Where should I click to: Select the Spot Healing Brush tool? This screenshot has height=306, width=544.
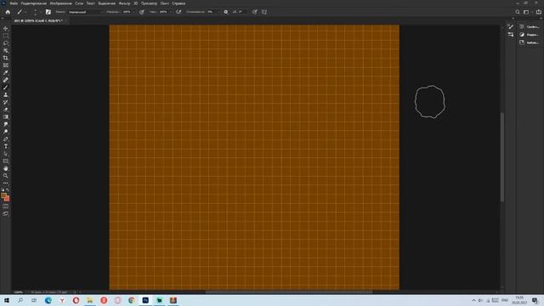6,80
